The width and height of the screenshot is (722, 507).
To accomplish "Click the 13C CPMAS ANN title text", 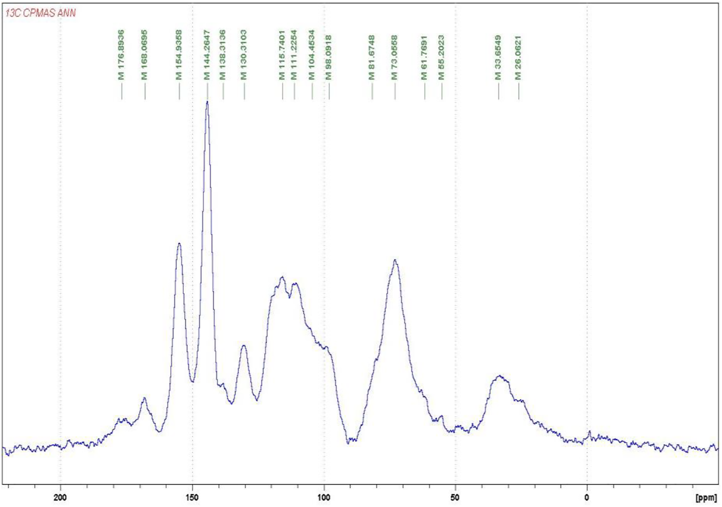I will pos(41,13).
